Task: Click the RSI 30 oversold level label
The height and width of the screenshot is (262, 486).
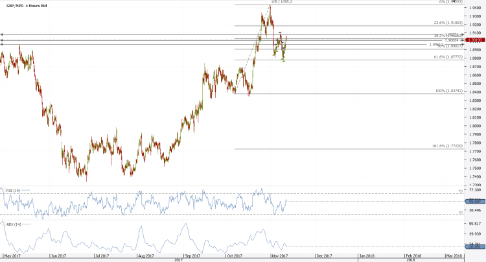Action: (x=461, y=213)
